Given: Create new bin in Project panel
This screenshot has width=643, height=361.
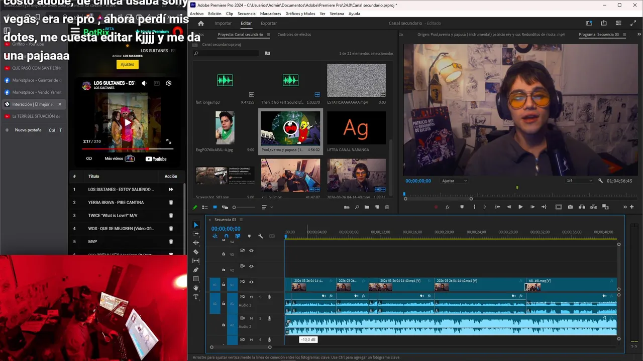Looking at the screenshot, I should 367,207.
